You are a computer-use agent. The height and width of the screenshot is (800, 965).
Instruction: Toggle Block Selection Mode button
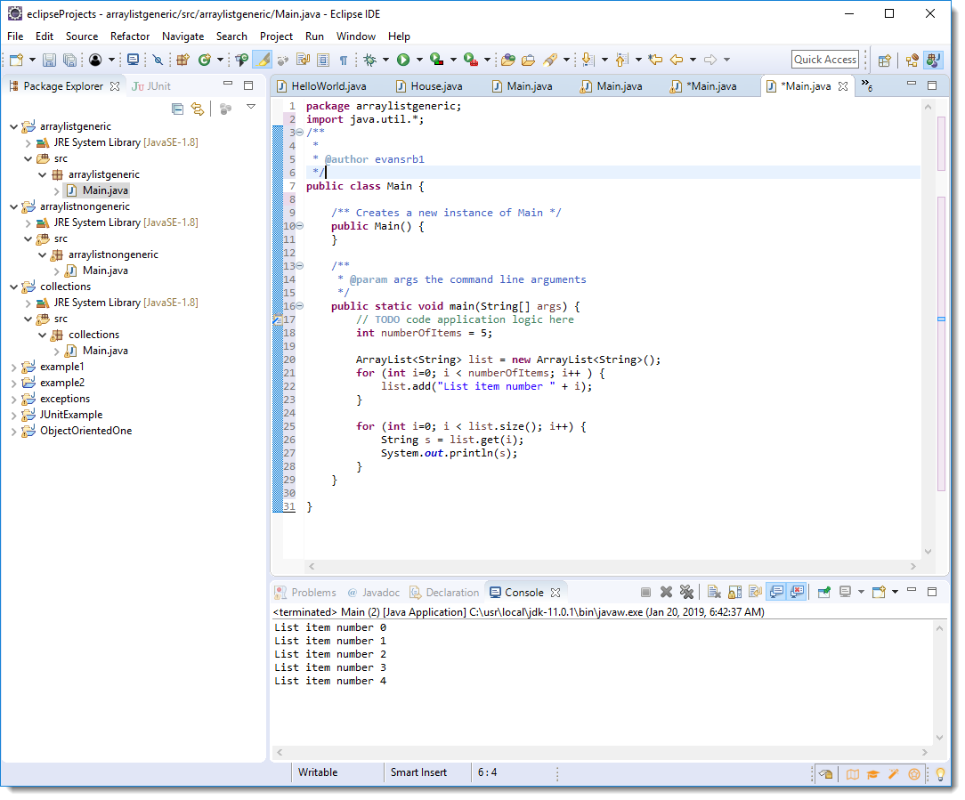323,60
